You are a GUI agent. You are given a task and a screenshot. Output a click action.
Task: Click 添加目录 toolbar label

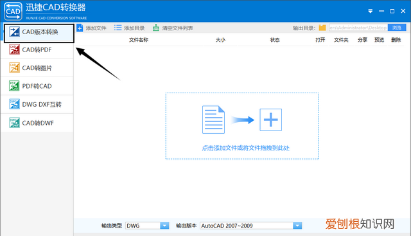tap(134, 28)
